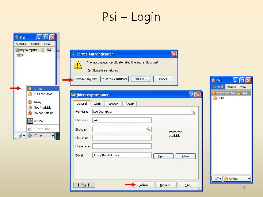Switch to General tab in vCard dialog
This screenshot has height=197, width=263.
(x=82, y=104)
